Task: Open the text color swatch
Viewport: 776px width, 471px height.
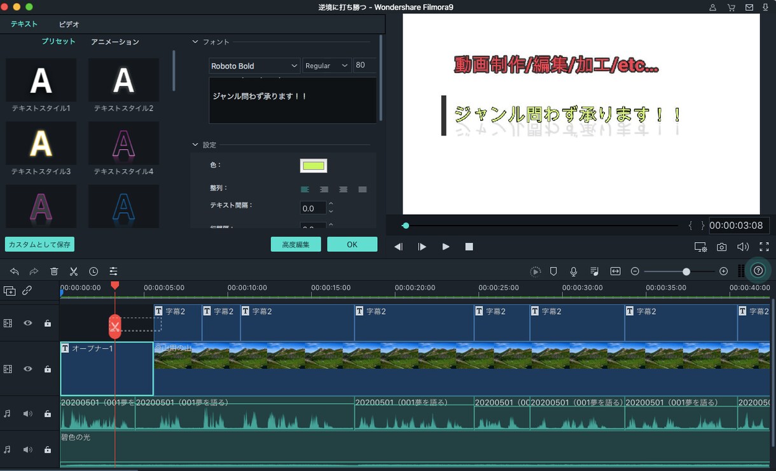Action: tap(314, 166)
